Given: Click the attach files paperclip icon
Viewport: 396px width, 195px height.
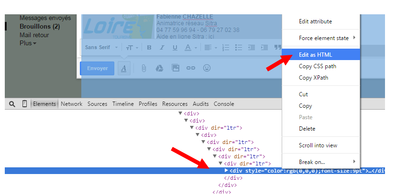Looking at the screenshot, I should tap(143, 68).
